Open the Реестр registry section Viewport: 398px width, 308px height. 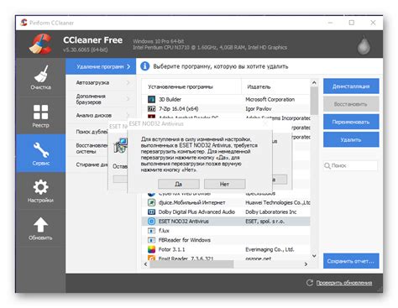[x=40, y=116]
